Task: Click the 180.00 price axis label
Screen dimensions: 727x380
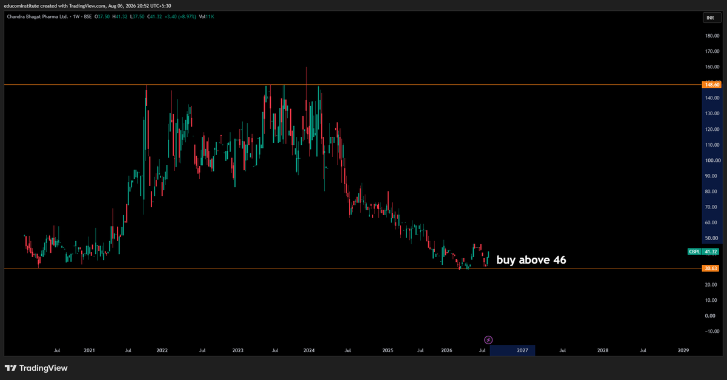Action: pos(712,36)
